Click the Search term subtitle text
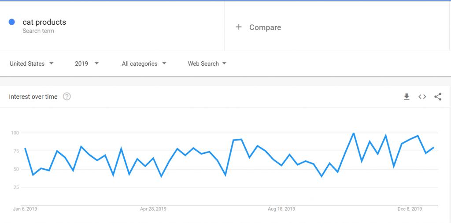 pos(38,31)
